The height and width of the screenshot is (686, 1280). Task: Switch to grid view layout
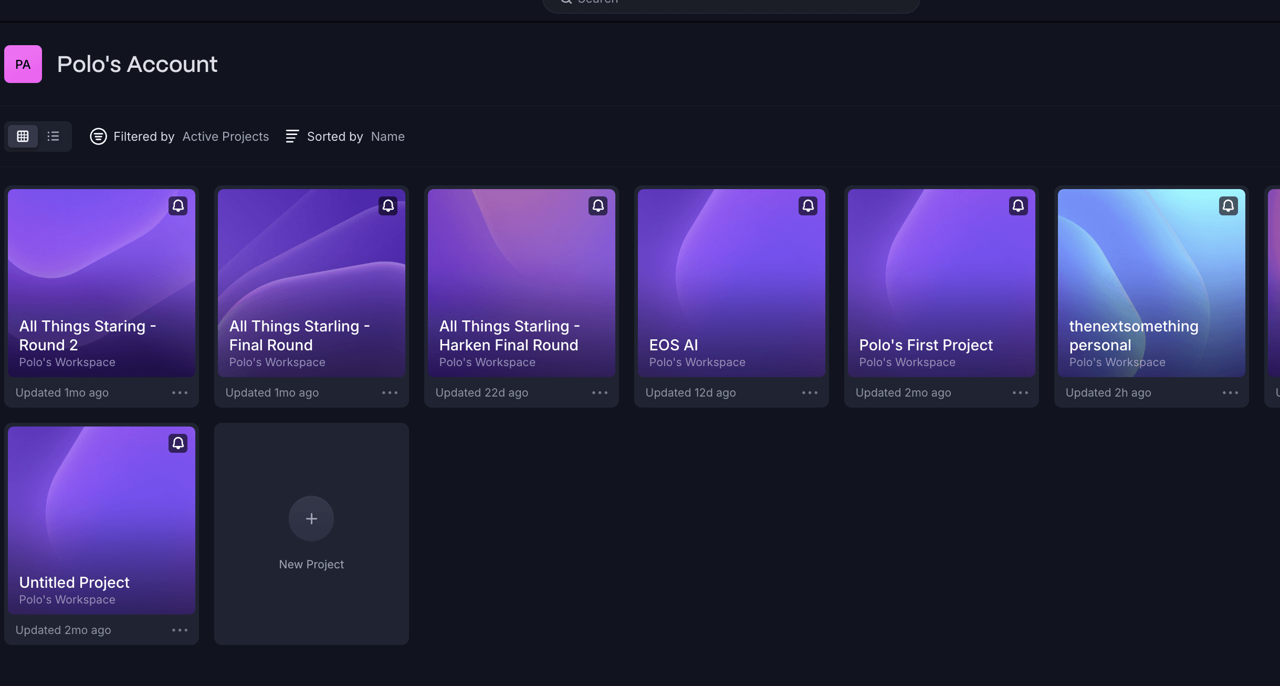point(23,137)
